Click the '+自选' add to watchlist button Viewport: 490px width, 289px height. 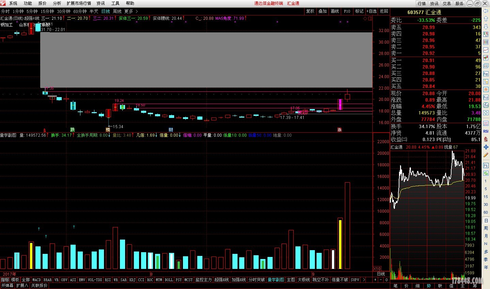[x=371, y=11]
